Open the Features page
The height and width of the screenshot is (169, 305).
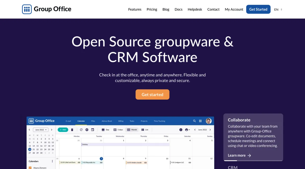[x=135, y=9]
